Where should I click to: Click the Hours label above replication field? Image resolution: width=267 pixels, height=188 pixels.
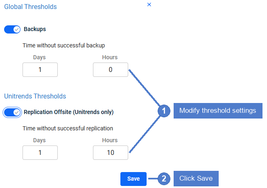(110, 140)
